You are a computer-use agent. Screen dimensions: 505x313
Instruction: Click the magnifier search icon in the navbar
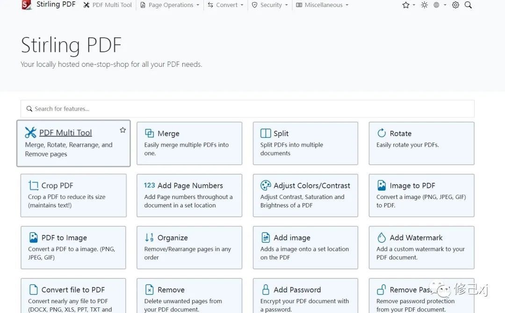468,5
